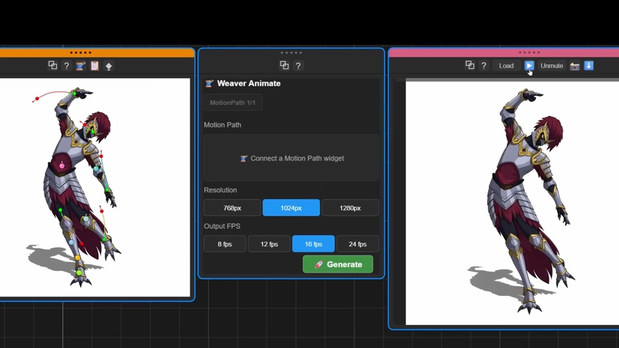The image size is (619, 348).
Task: Select the pink control point on the torso
Action: (62, 166)
